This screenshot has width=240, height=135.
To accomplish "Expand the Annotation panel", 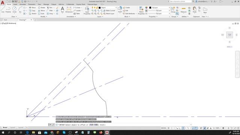I will [x=71, y=16].
